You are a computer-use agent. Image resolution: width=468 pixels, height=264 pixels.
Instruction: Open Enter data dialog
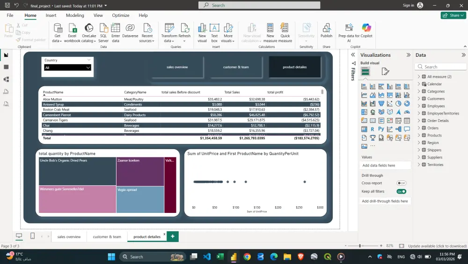tap(116, 33)
